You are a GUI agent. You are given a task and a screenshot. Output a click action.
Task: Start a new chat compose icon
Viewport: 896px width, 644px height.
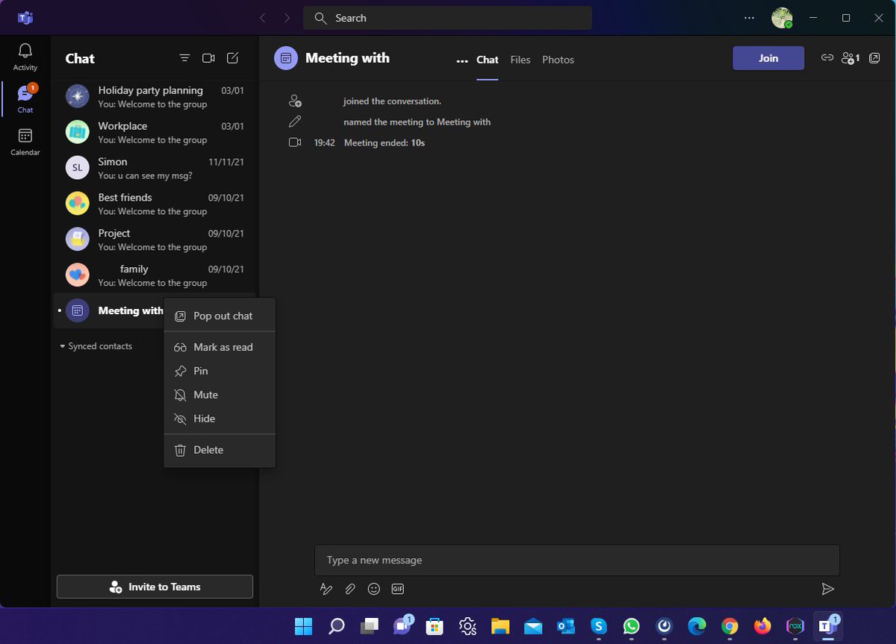click(233, 58)
